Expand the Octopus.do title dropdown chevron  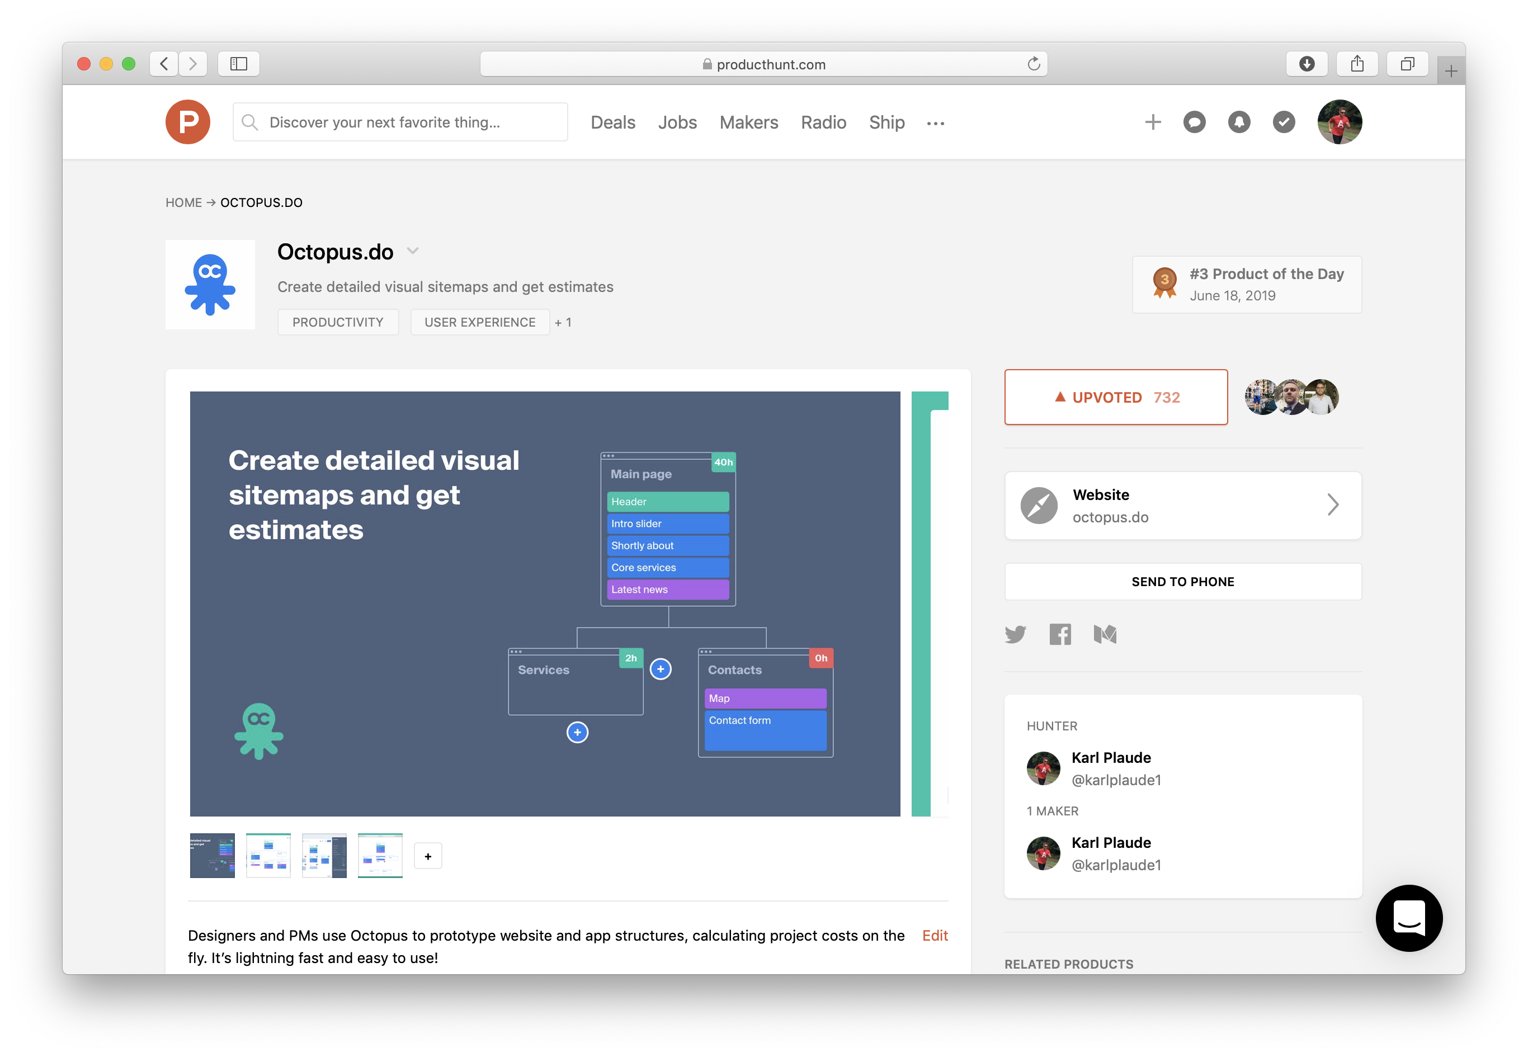[x=413, y=251]
